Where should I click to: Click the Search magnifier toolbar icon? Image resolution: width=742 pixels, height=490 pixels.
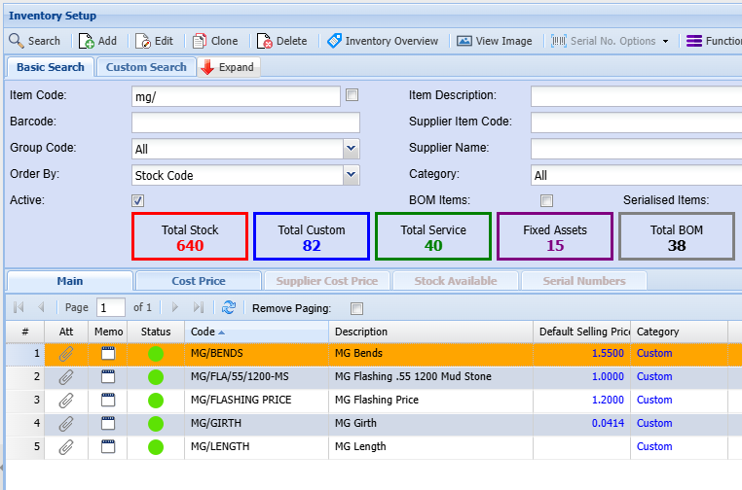[x=17, y=41]
